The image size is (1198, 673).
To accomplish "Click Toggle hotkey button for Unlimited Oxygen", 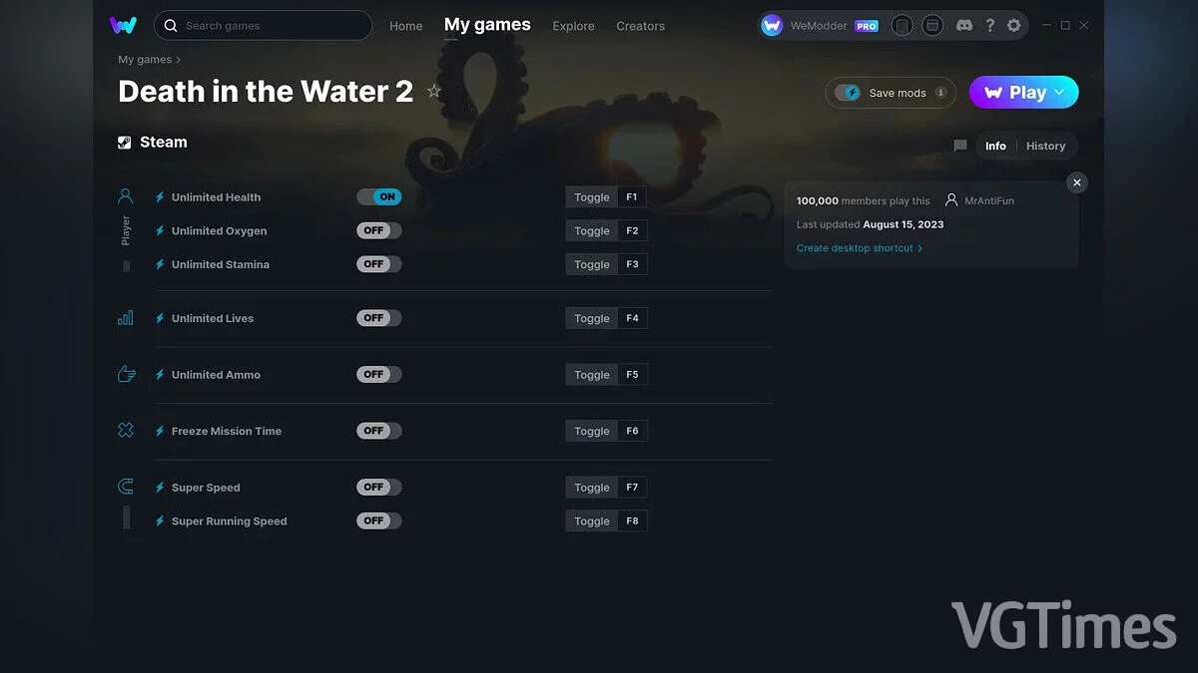I will pyautogui.click(x=592, y=230).
